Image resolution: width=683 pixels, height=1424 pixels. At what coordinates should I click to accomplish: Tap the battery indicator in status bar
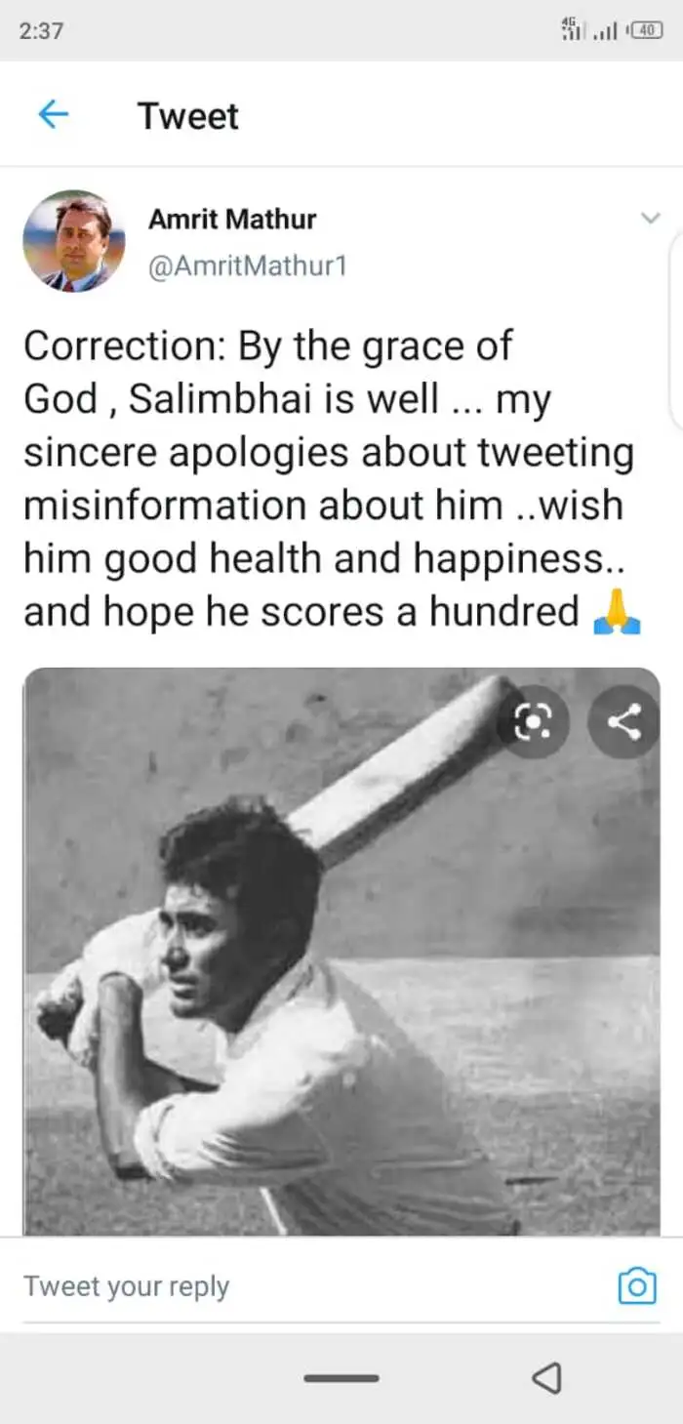click(647, 30)
